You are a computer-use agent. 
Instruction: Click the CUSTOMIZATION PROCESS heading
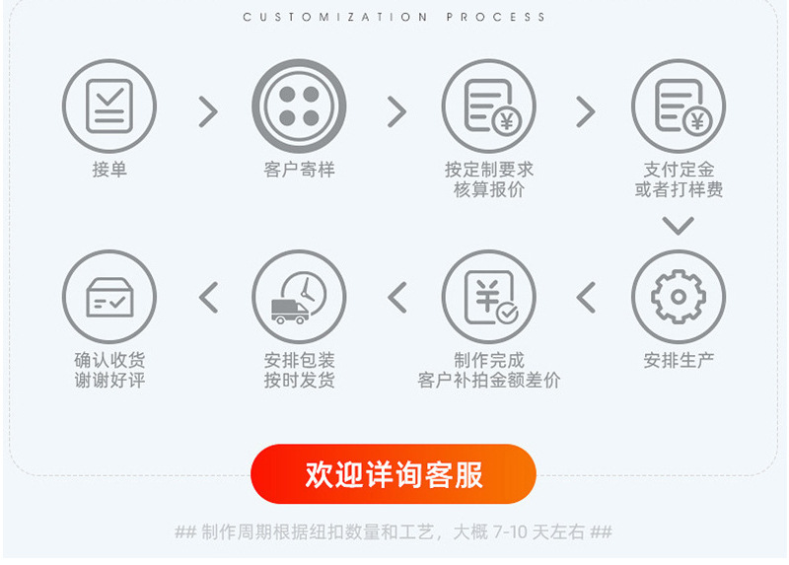tap(394, 17)
